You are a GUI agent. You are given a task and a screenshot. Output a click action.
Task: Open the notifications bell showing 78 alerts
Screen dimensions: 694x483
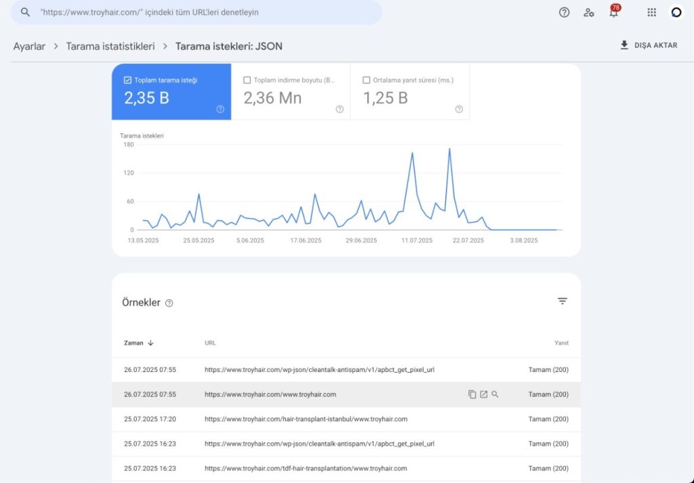point(613,12)
